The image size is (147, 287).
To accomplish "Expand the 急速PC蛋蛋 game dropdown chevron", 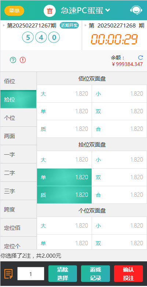I will point(108,10).
